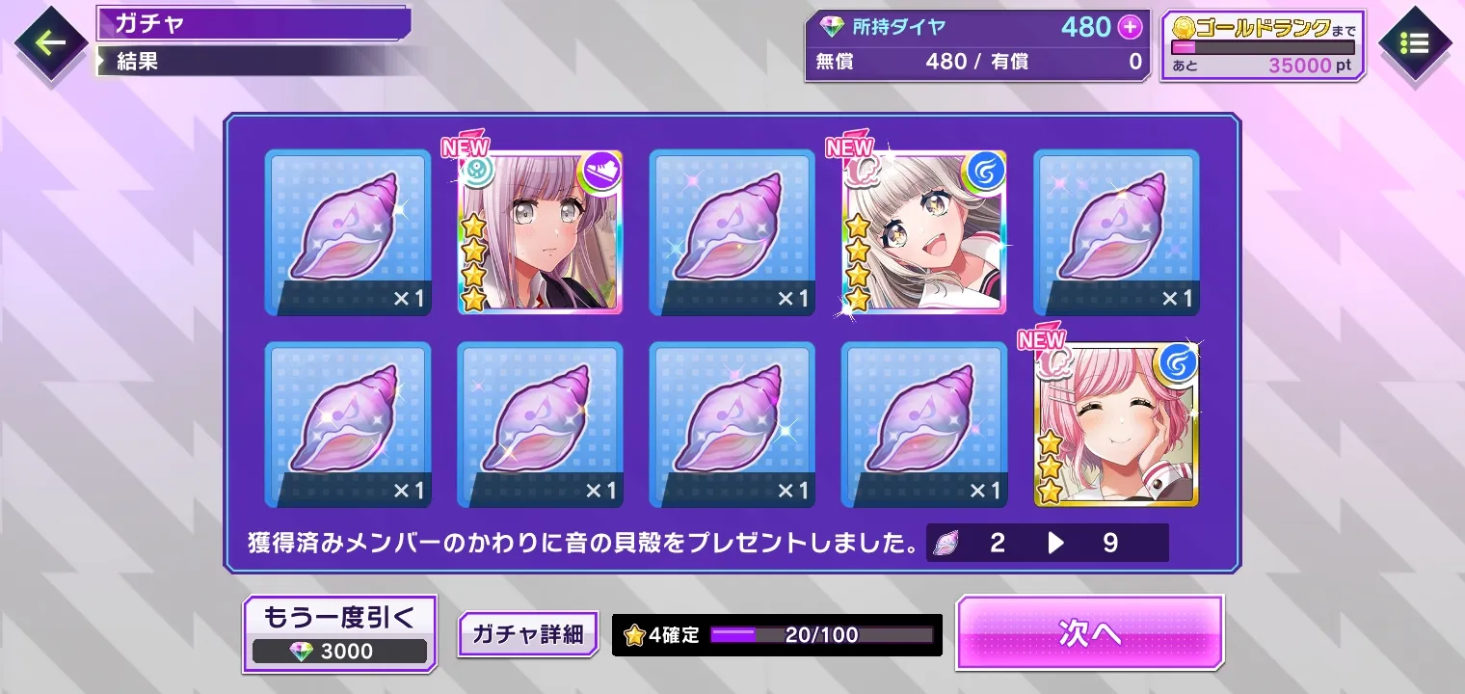Tap the diamond icon beside 所持ダイヤ
Screen dimensions: 1465x694
point(830,27)
